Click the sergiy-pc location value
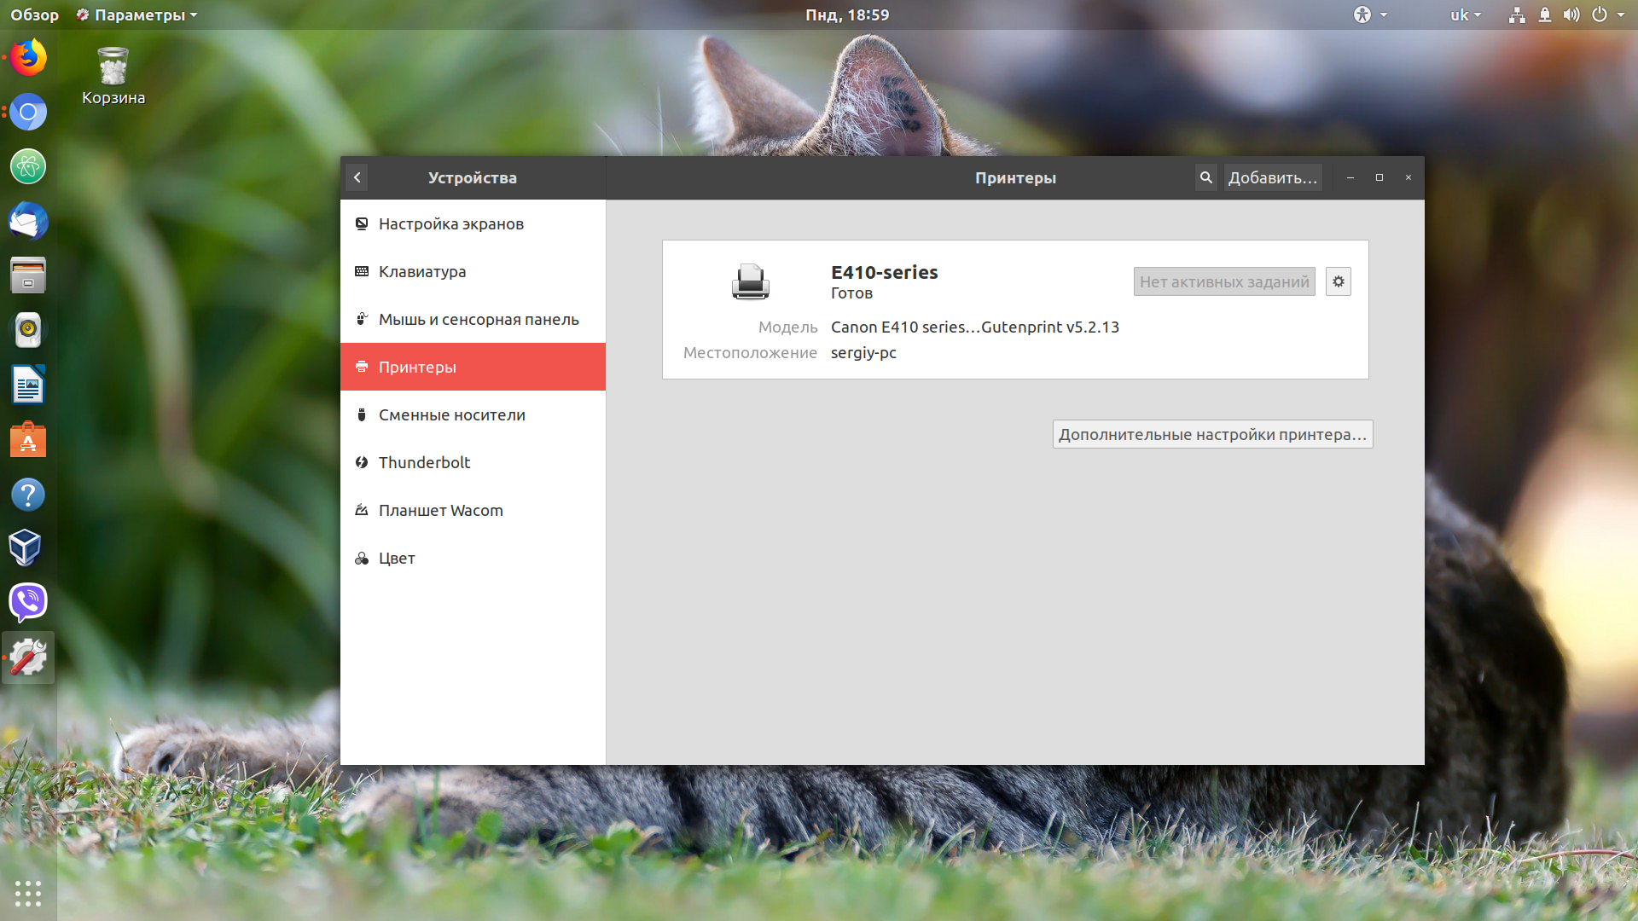Image resolution: width=1638 pixels, height=921 pixels. [863, 353]
